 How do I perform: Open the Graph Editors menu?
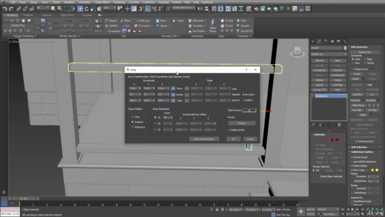102,2
